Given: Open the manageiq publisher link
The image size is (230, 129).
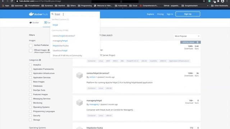Looking at the screenshot, I should 94,104.
